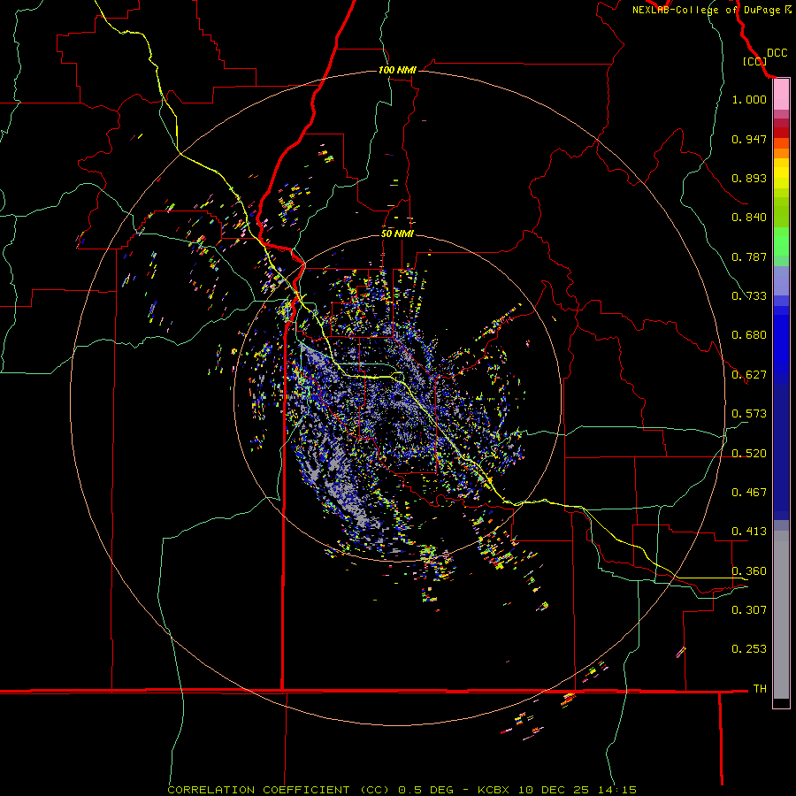Click the pink segment of the color bar

[x=781, y=95]
